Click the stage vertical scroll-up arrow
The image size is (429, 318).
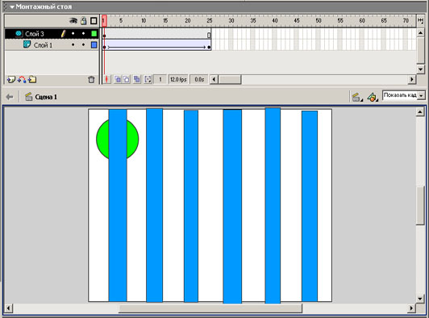420,111
